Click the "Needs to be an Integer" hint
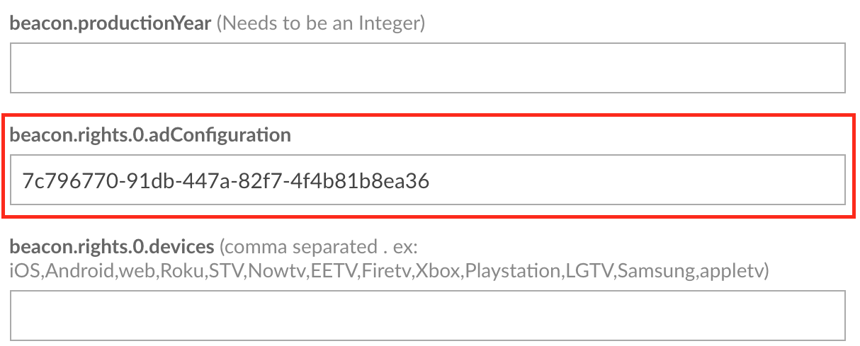Image resolution: width=860 pixels, height=346 pixels. (320, 23)
